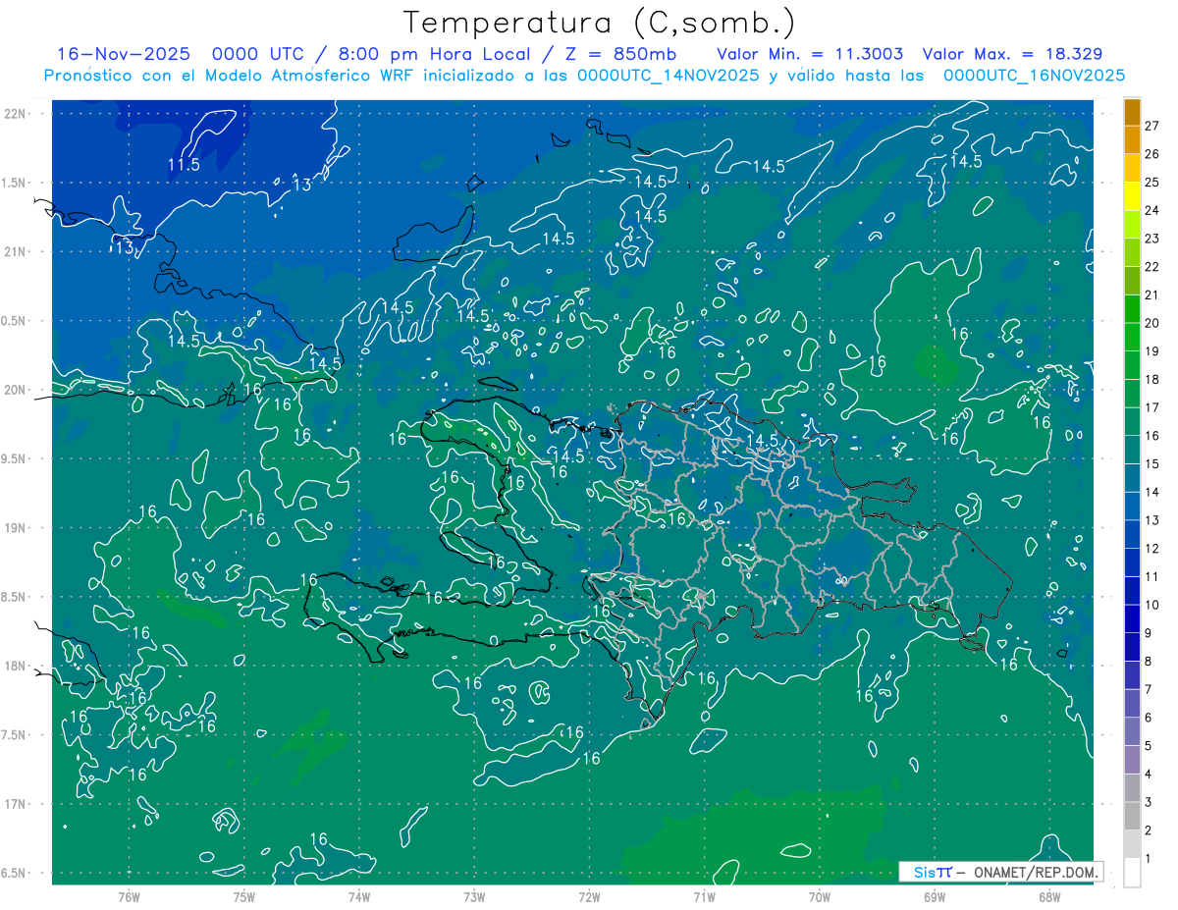Click teal swatch between 15 and 16 on scale
The image size is (1178, 910).
point(1132,450)
